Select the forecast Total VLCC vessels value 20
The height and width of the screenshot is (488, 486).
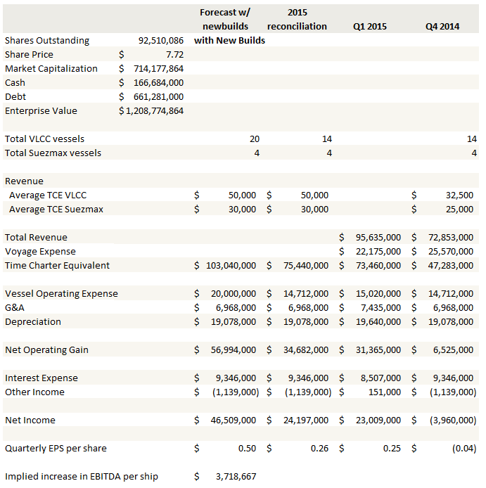254,139
